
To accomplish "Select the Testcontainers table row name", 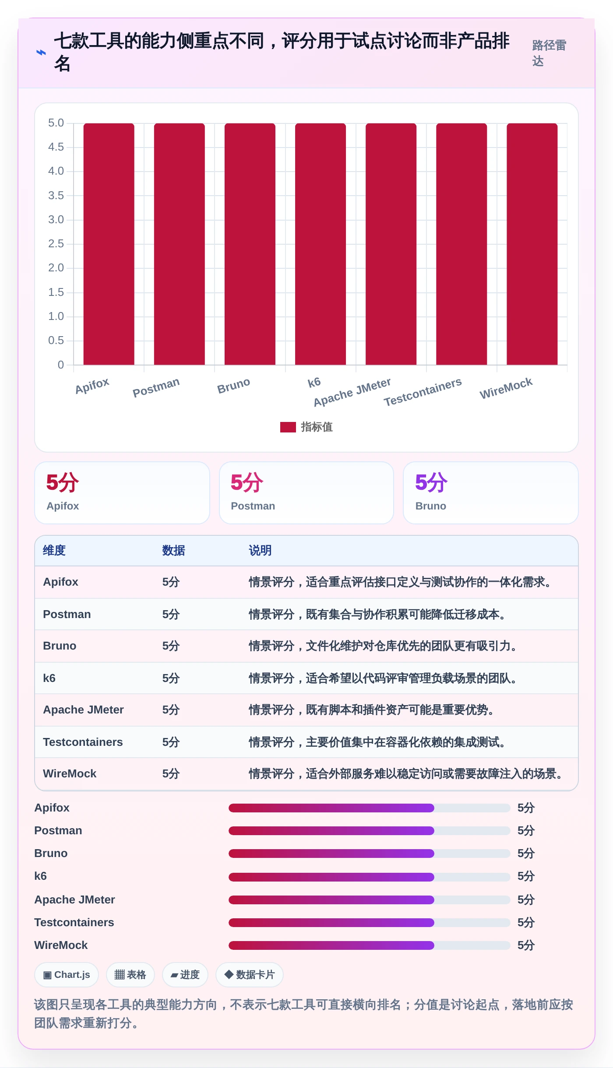I will pyautogui.click(x=83, y=742).
